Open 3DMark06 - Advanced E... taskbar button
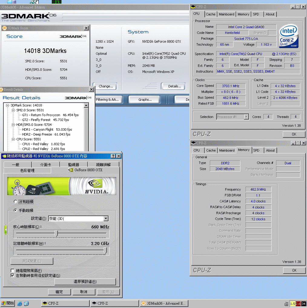This screenshot has height=308, width=307. (x=164, y=303)
